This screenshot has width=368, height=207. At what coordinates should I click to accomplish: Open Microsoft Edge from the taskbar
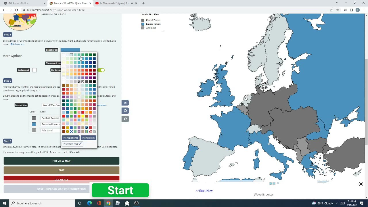(89, 203)
